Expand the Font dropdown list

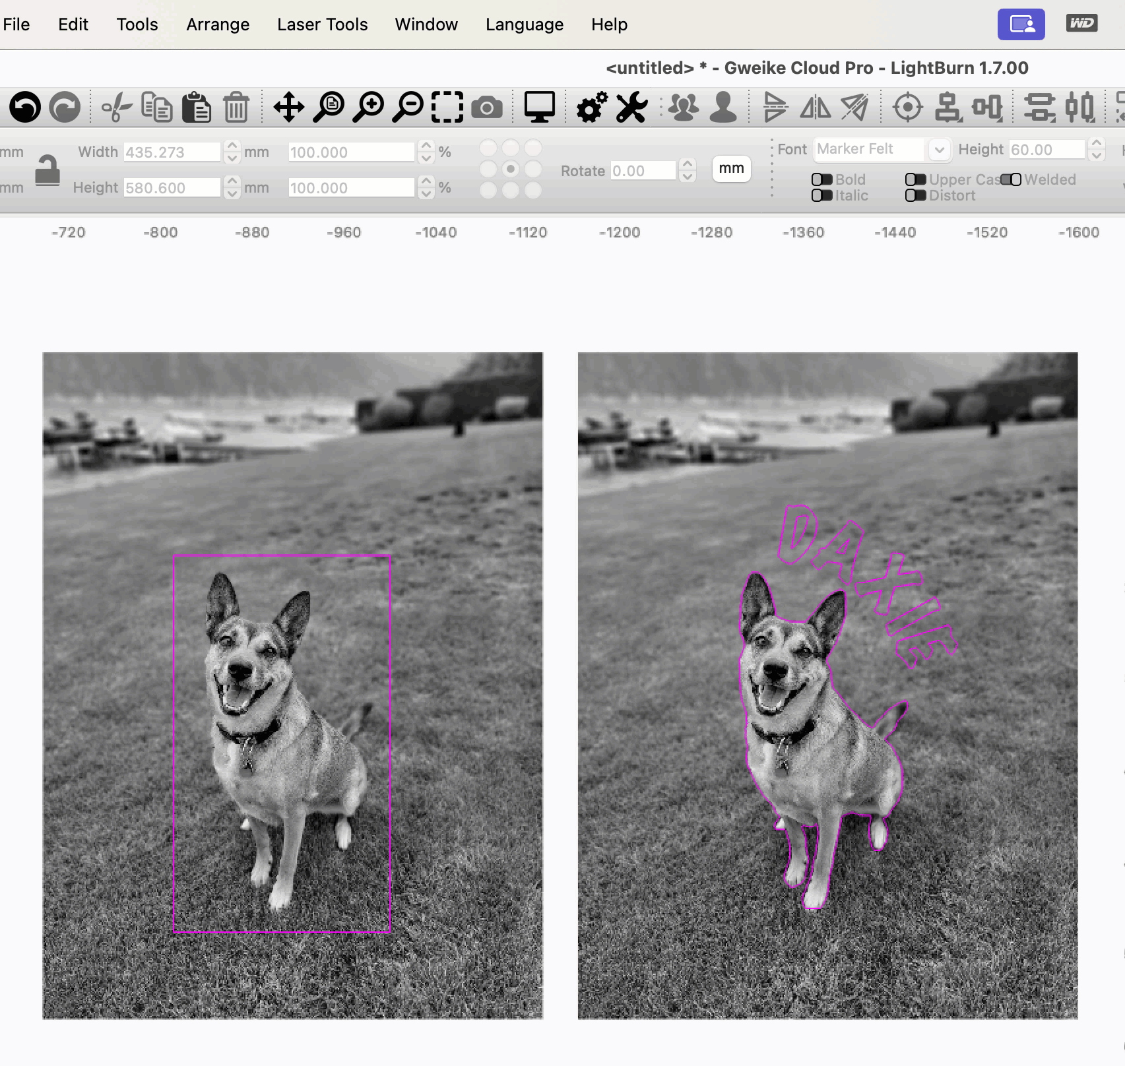pos(939,150)
